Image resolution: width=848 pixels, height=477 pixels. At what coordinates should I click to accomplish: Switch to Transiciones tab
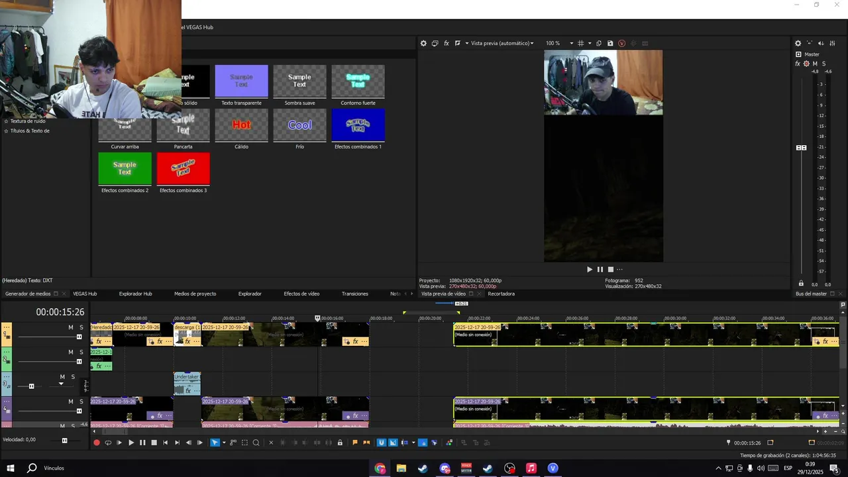[354, 293]
